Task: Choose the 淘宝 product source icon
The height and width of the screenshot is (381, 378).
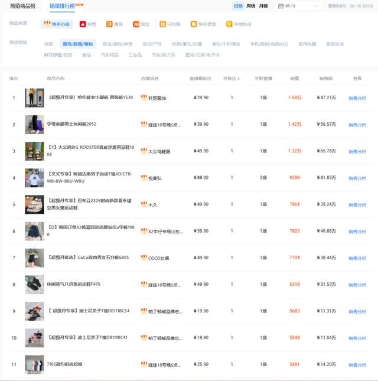Action: [136, 24]
